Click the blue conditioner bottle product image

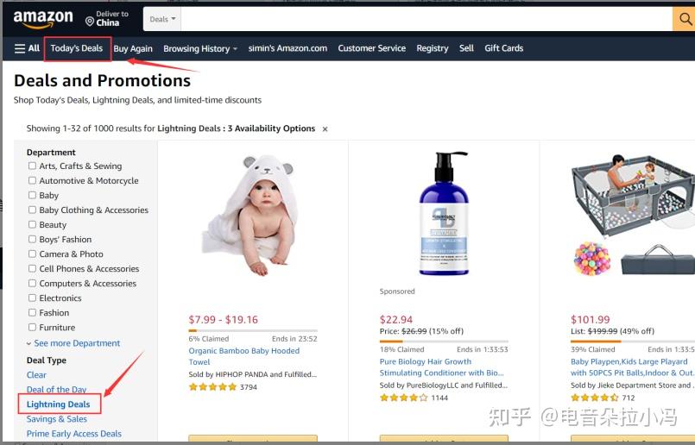click(x=444, y=213)
